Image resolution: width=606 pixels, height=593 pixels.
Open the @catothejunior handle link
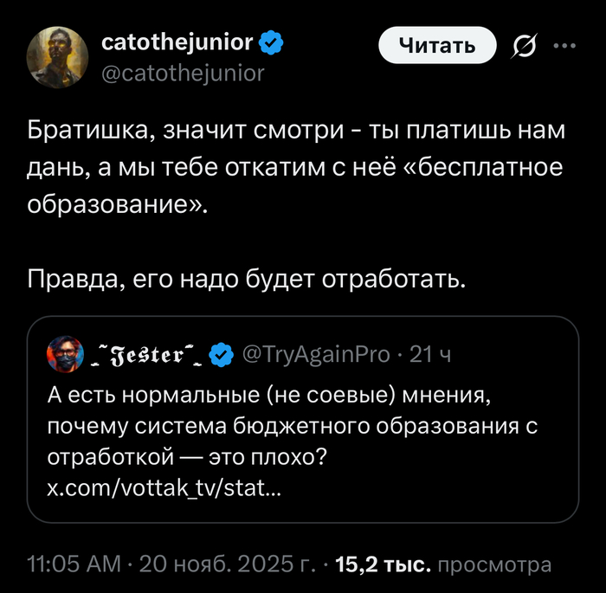[183, 73]
